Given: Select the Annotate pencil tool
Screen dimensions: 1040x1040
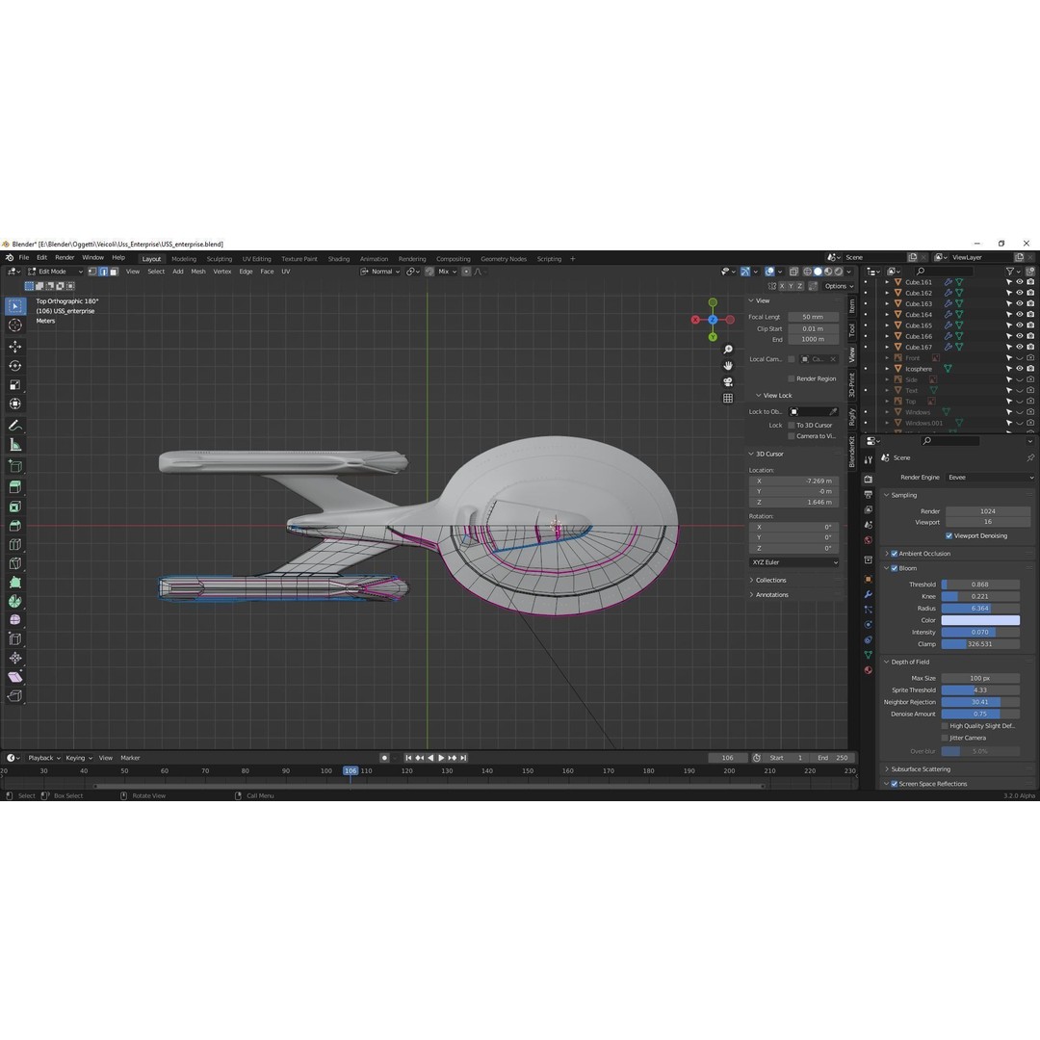Looking at the screenshot, I should click(15, 426).
